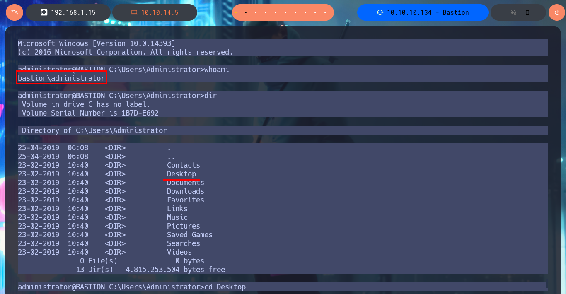Click the 'whoami' command in the terminal
The image size is (566, 294).
pyautogui.click(x=217, y=70)
